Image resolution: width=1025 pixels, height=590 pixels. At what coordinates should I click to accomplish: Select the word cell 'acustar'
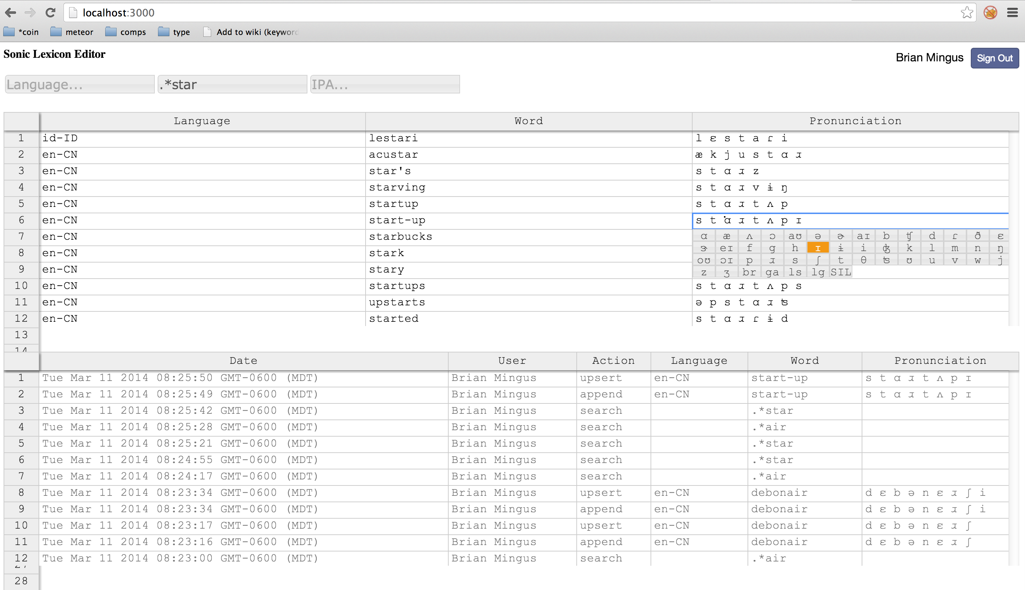pyautogui.click(x=529, y=155)
